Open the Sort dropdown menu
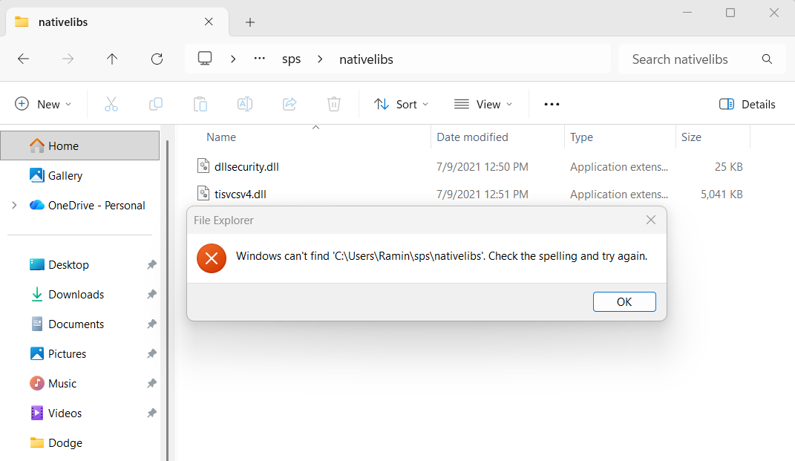 click(401, 104)
